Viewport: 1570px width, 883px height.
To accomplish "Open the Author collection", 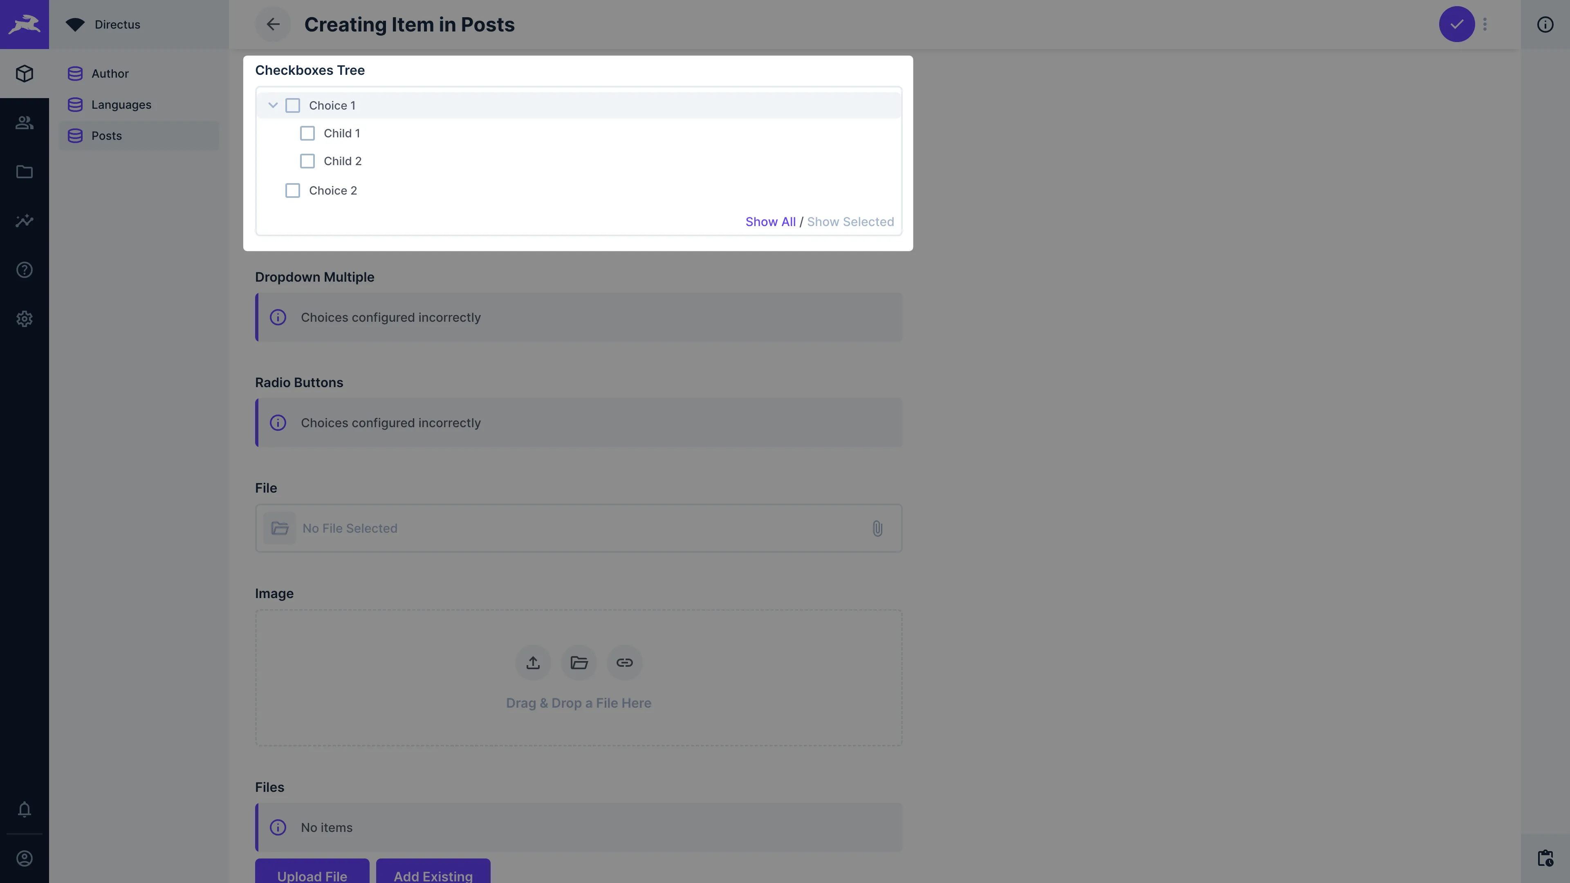I will click(x=111, y=73).
